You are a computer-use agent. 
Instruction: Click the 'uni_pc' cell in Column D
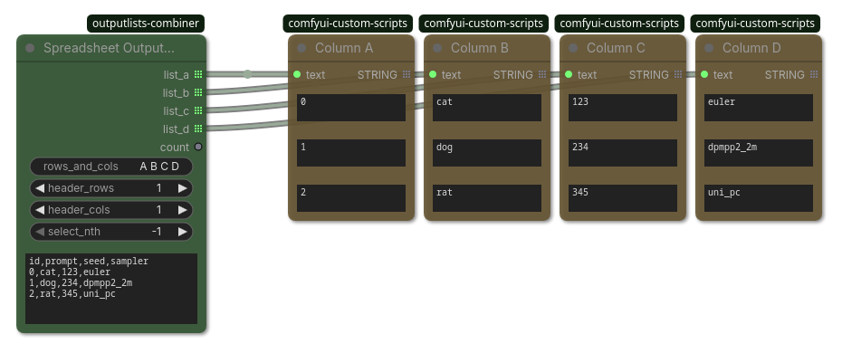pos(759,198)
